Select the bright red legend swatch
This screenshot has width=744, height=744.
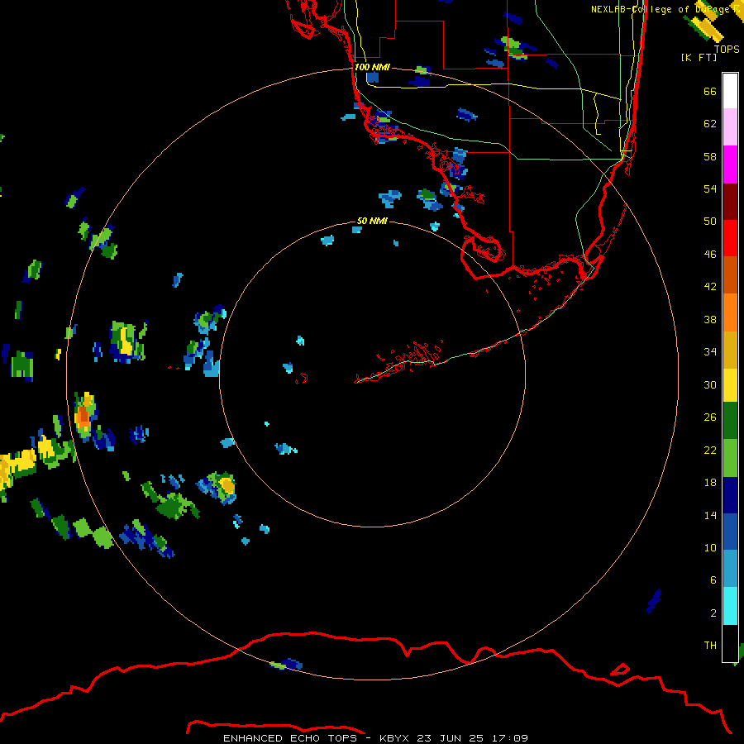coord(730,238)
